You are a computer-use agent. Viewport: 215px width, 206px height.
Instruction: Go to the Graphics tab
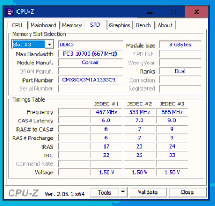pos(119,25)
